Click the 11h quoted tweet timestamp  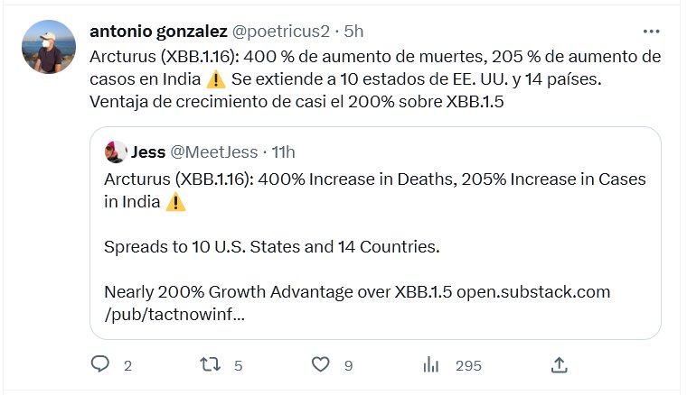pyautogui.click(x=284, y=152)
